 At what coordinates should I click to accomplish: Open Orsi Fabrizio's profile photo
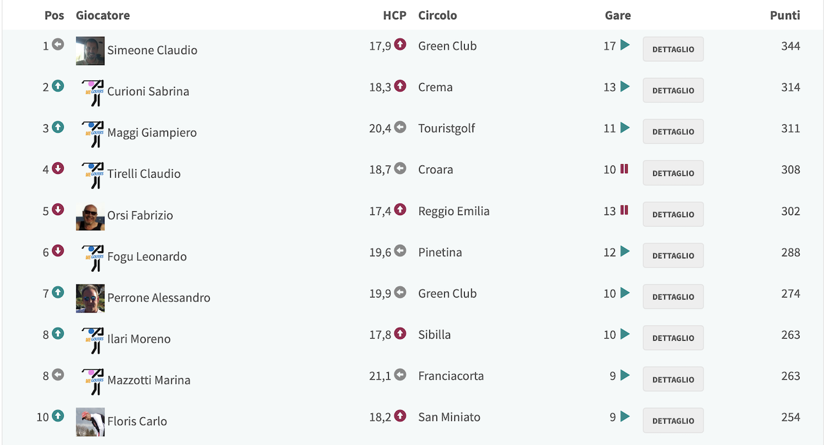90,216
